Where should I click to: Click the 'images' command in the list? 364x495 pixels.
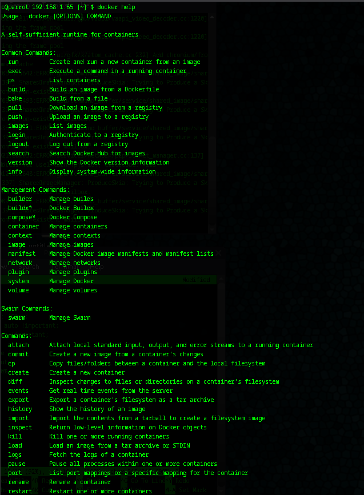(x=18, y=126)
